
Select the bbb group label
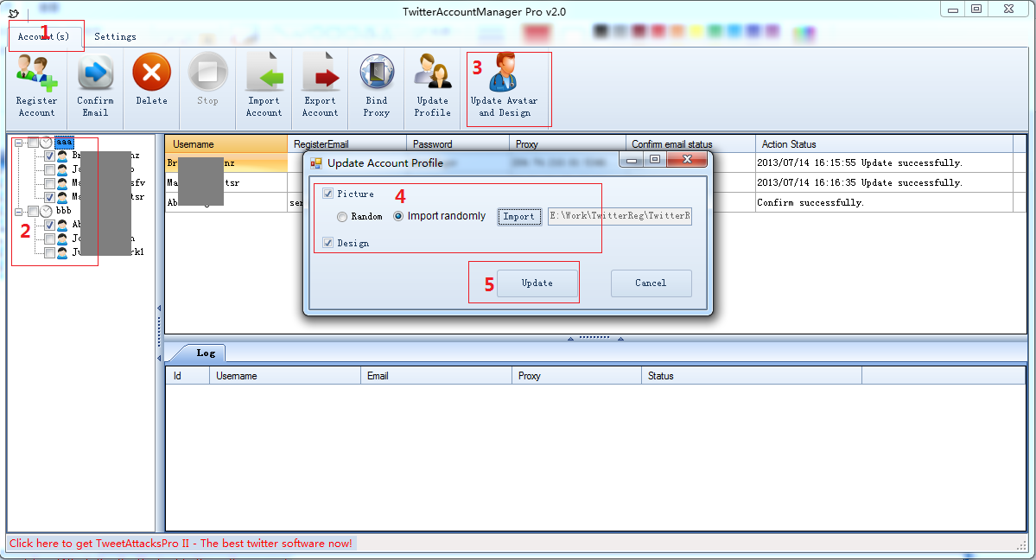64,211
